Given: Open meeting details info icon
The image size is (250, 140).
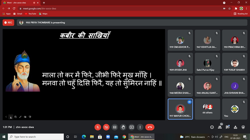Looking at the screenshot, I should click(212, 127).
